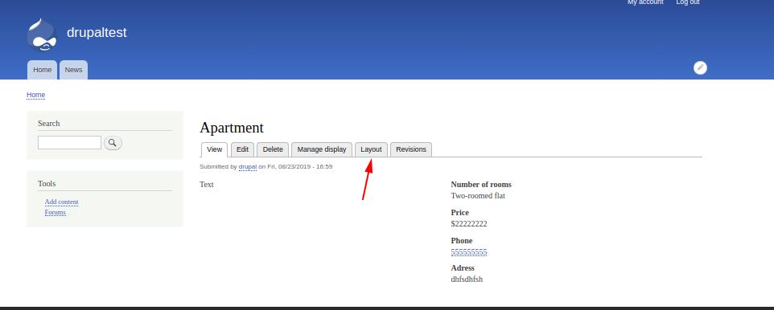Screen dimensions: 774x310
Task: Click the Phone field label
Action: tap(462, 240)
